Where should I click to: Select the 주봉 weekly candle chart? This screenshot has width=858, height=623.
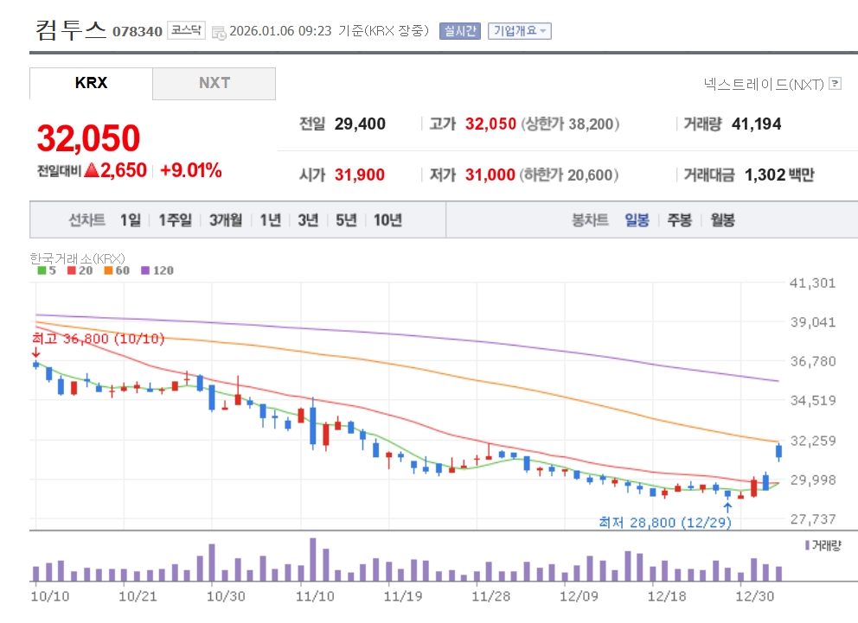(679, 220)
